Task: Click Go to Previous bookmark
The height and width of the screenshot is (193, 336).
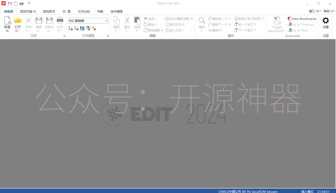Action: 301,25
